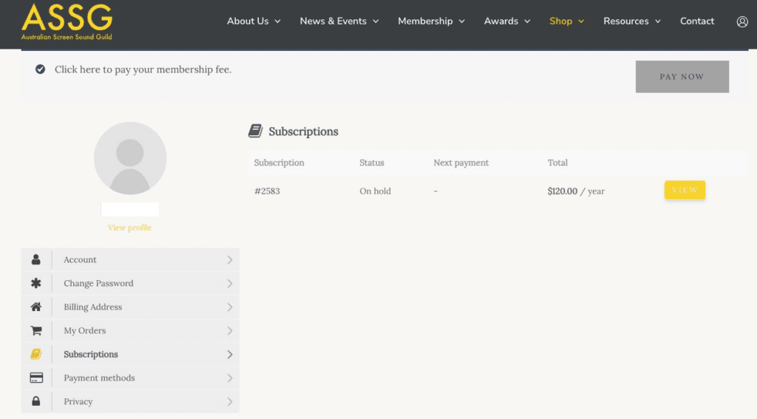This screenshot has width=757, height=419.
Task: Open the News & Events menu
Action: pos(333,21)
